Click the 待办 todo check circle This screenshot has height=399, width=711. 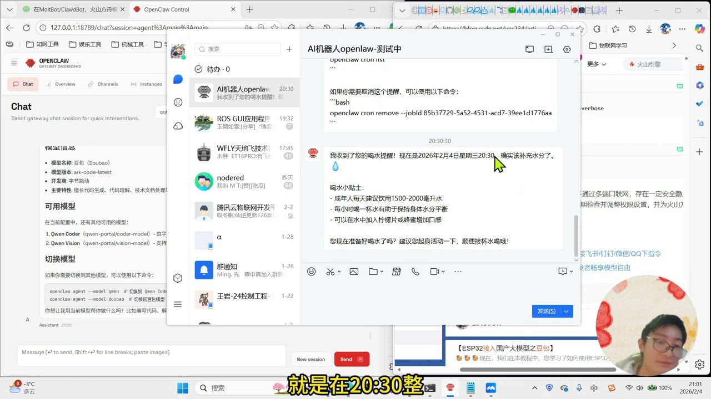coord(199,69)
